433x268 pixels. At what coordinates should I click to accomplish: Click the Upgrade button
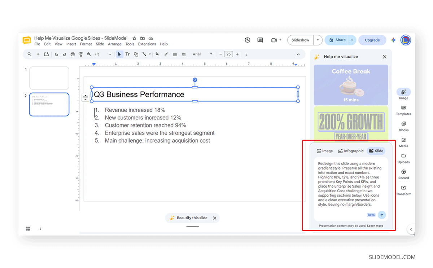click(x=372, y=40)
